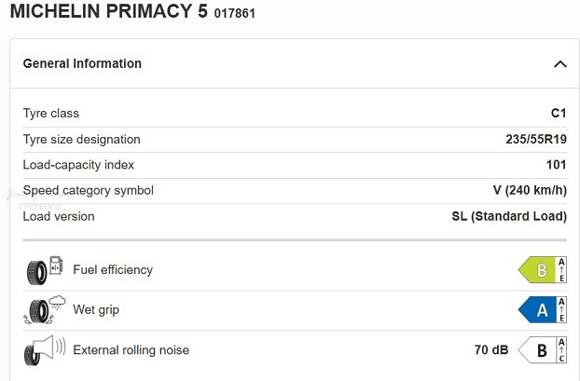This screenshot has width=580, height=381.
Task: Click the noise A-C scale indicator
Action: 561,351
